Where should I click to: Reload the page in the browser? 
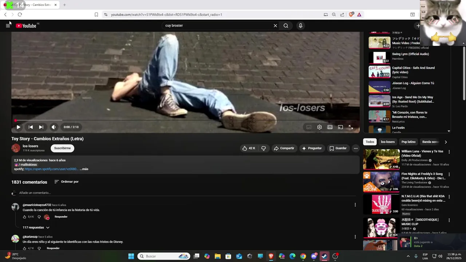20,15
